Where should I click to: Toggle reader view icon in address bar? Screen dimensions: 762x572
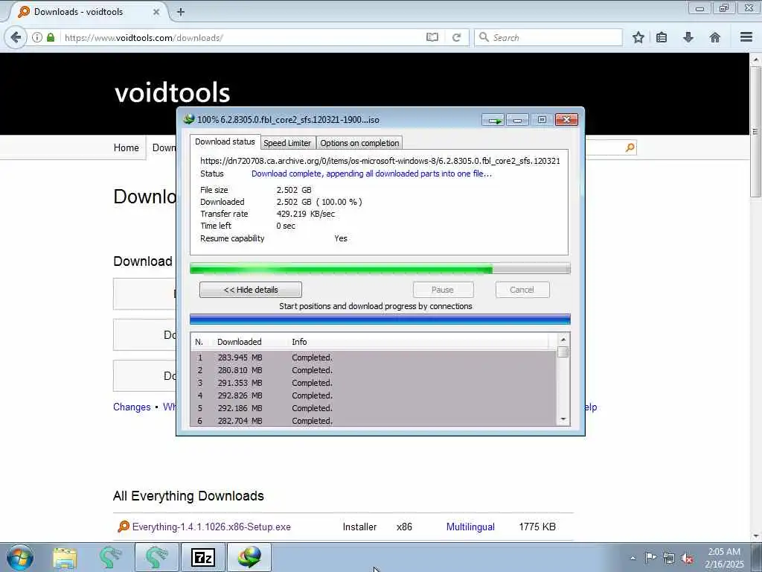point(432,37)
